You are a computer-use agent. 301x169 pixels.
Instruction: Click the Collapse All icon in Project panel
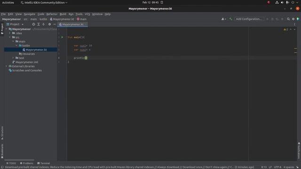44,24
